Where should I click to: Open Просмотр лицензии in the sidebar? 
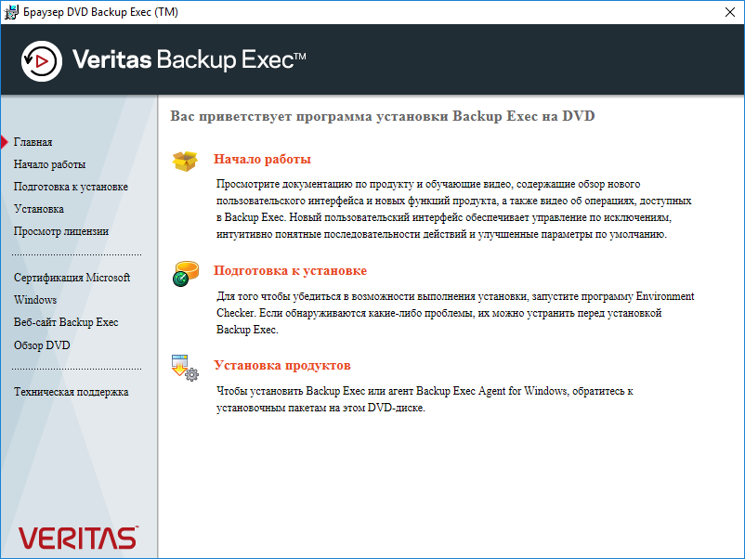pos(60,231)
